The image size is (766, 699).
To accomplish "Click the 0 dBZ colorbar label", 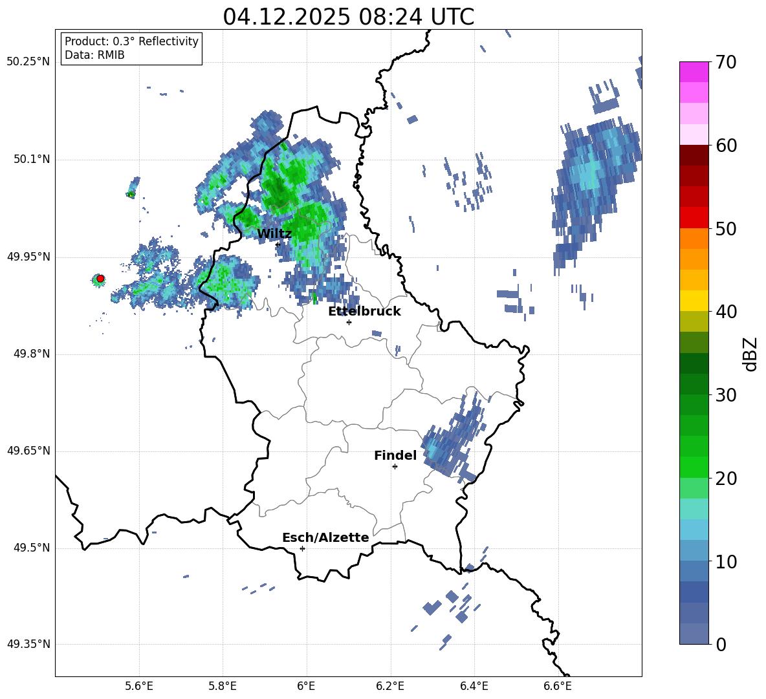I will point(721,645).
